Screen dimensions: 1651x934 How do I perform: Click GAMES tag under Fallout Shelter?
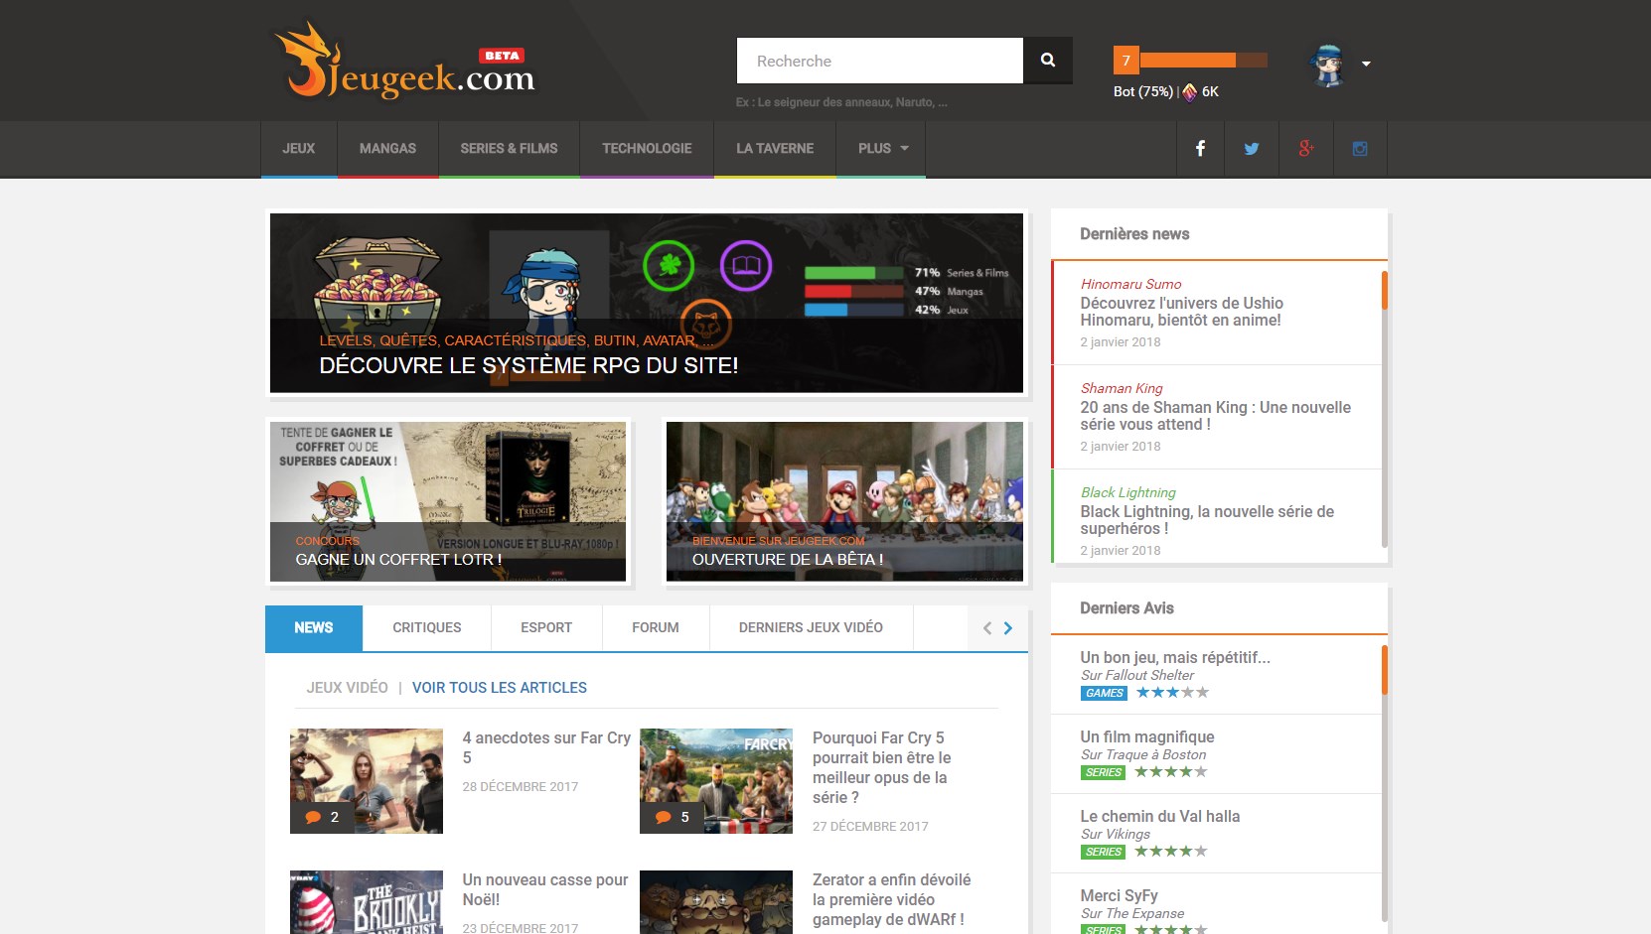[x=1104, y=694]
